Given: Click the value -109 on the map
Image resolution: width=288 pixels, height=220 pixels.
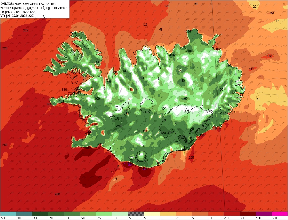Looking at the screenshot, I should pos(124,71).
